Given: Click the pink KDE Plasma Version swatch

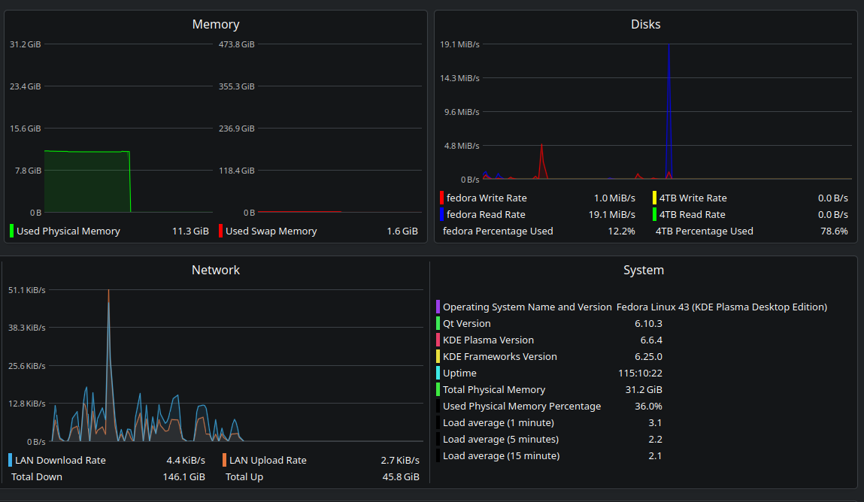Looking at the screenshot, I should [438, 340].
